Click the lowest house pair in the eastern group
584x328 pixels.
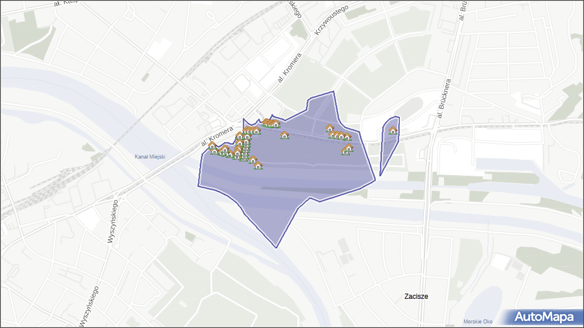pyautogui.click(x=347, y=149)
